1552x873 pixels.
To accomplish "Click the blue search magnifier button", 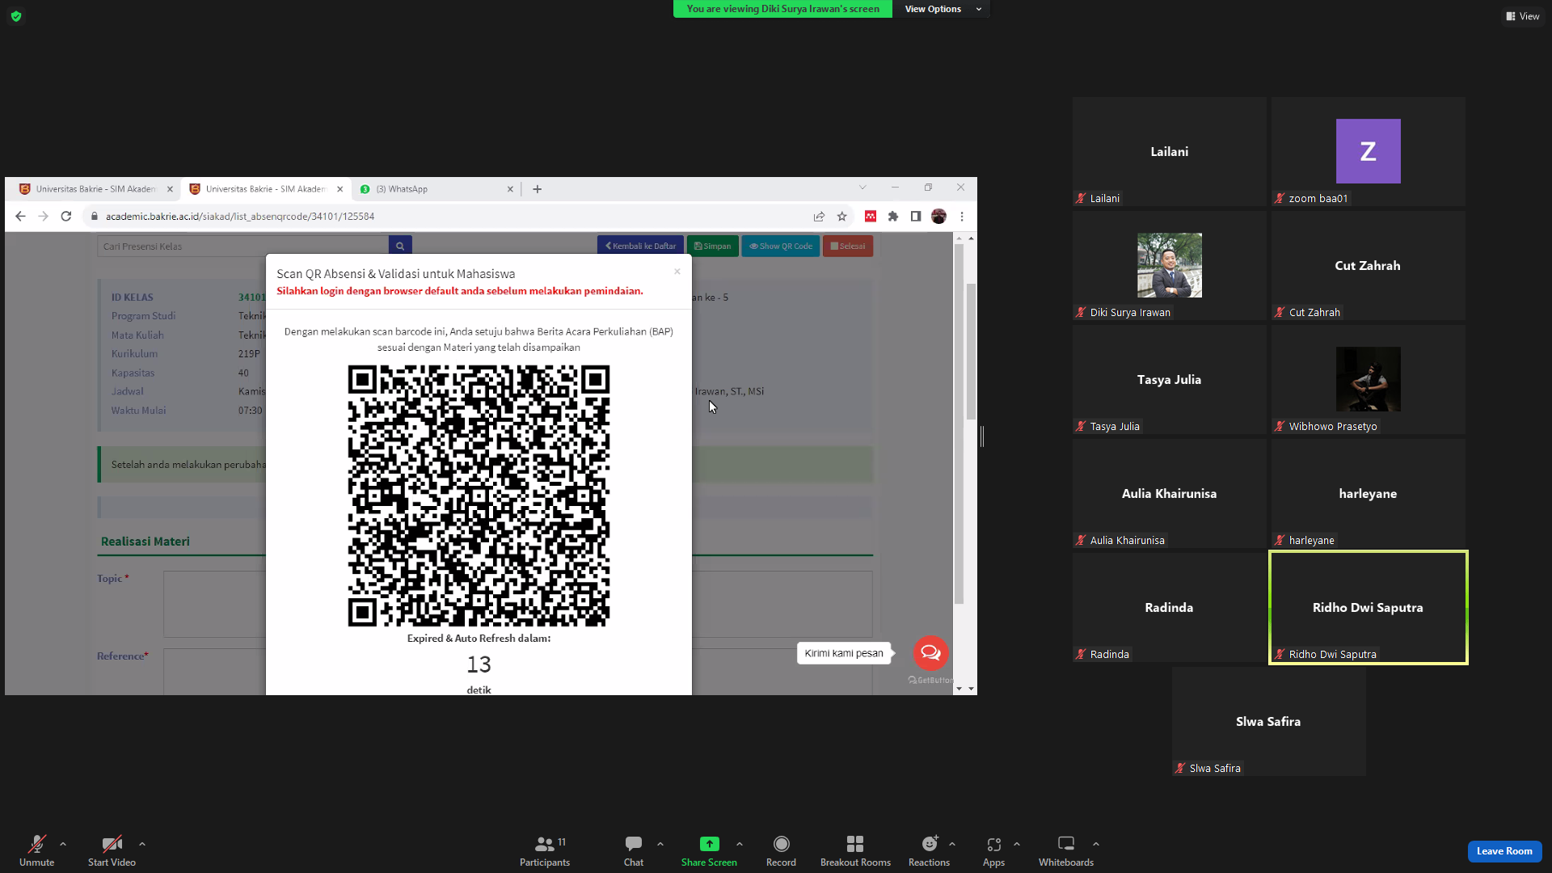I will [x=400, y=247].
